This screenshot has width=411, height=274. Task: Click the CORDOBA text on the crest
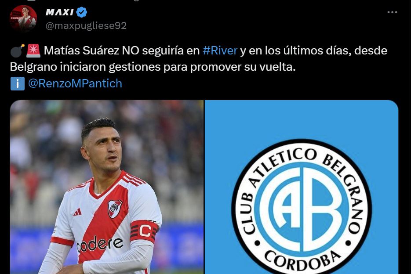(x=302, y=260)
